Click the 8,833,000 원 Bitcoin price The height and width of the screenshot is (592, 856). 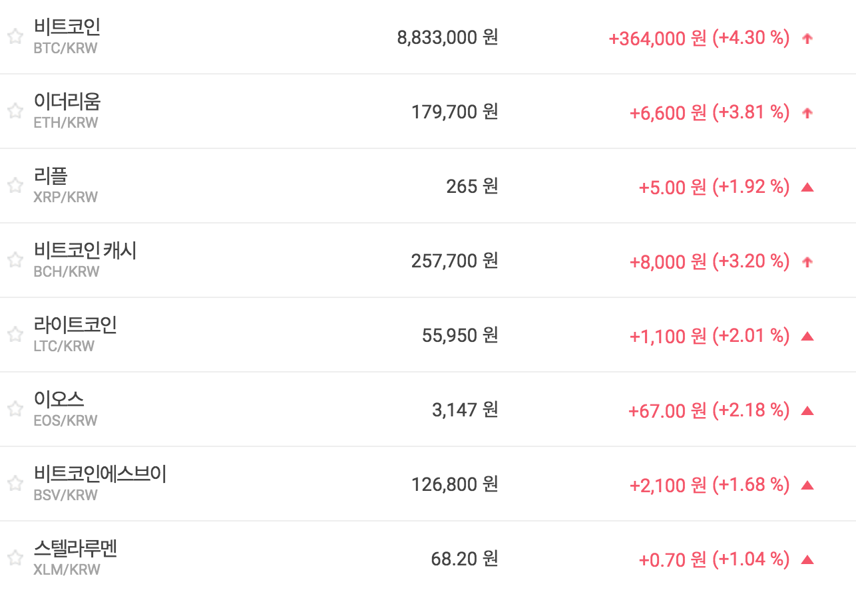pos(447,37)
